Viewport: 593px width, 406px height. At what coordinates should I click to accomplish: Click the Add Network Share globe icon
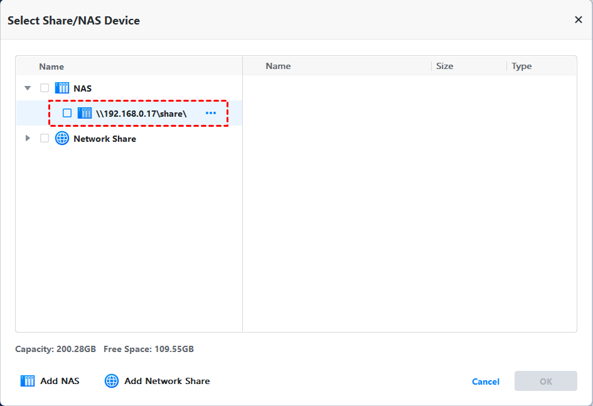[112, 381]
